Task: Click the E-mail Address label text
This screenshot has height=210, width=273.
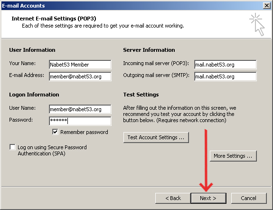Action: coord(27,75)
